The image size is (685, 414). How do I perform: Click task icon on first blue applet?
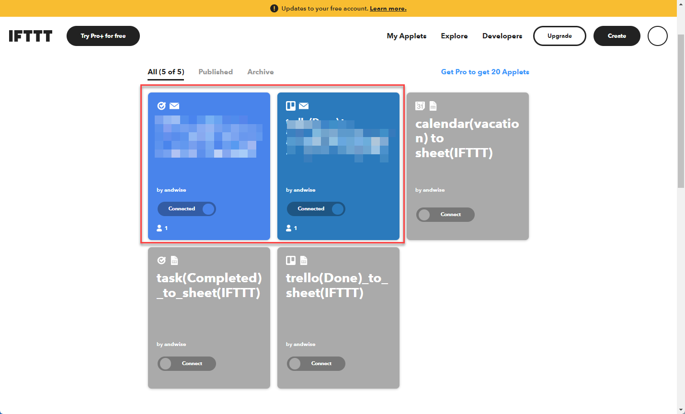click(161, 106)
